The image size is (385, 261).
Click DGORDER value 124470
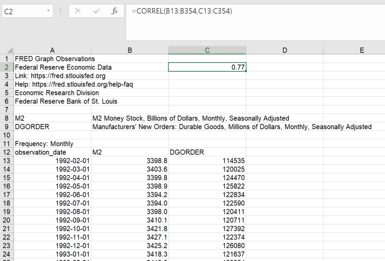[207, 178]
